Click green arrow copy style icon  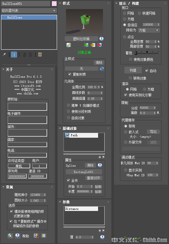(x=86, y=45)
